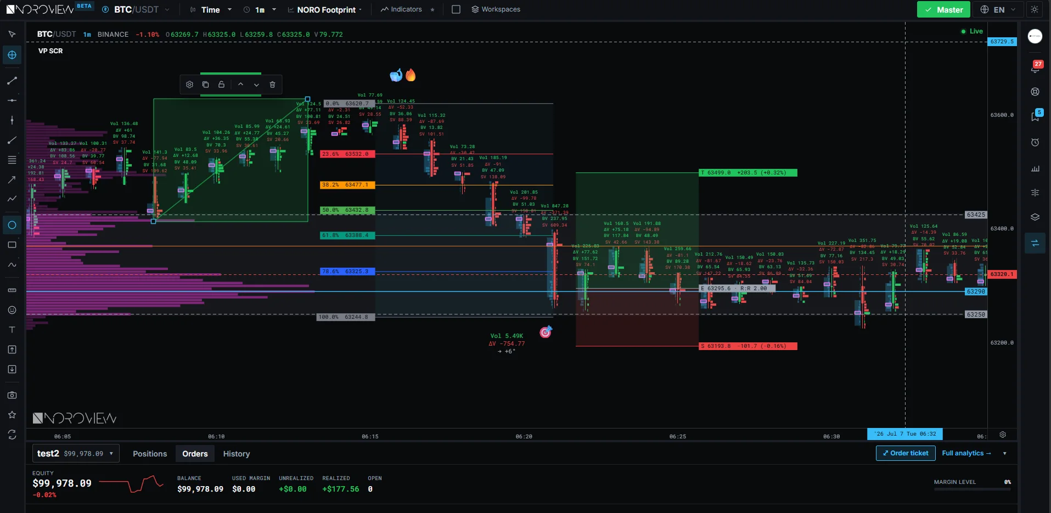The width and height of the screenshot is (1051, 513).
Task: Open the Workspaces menu
Action: pyautogui.click(x=496, y=9)
